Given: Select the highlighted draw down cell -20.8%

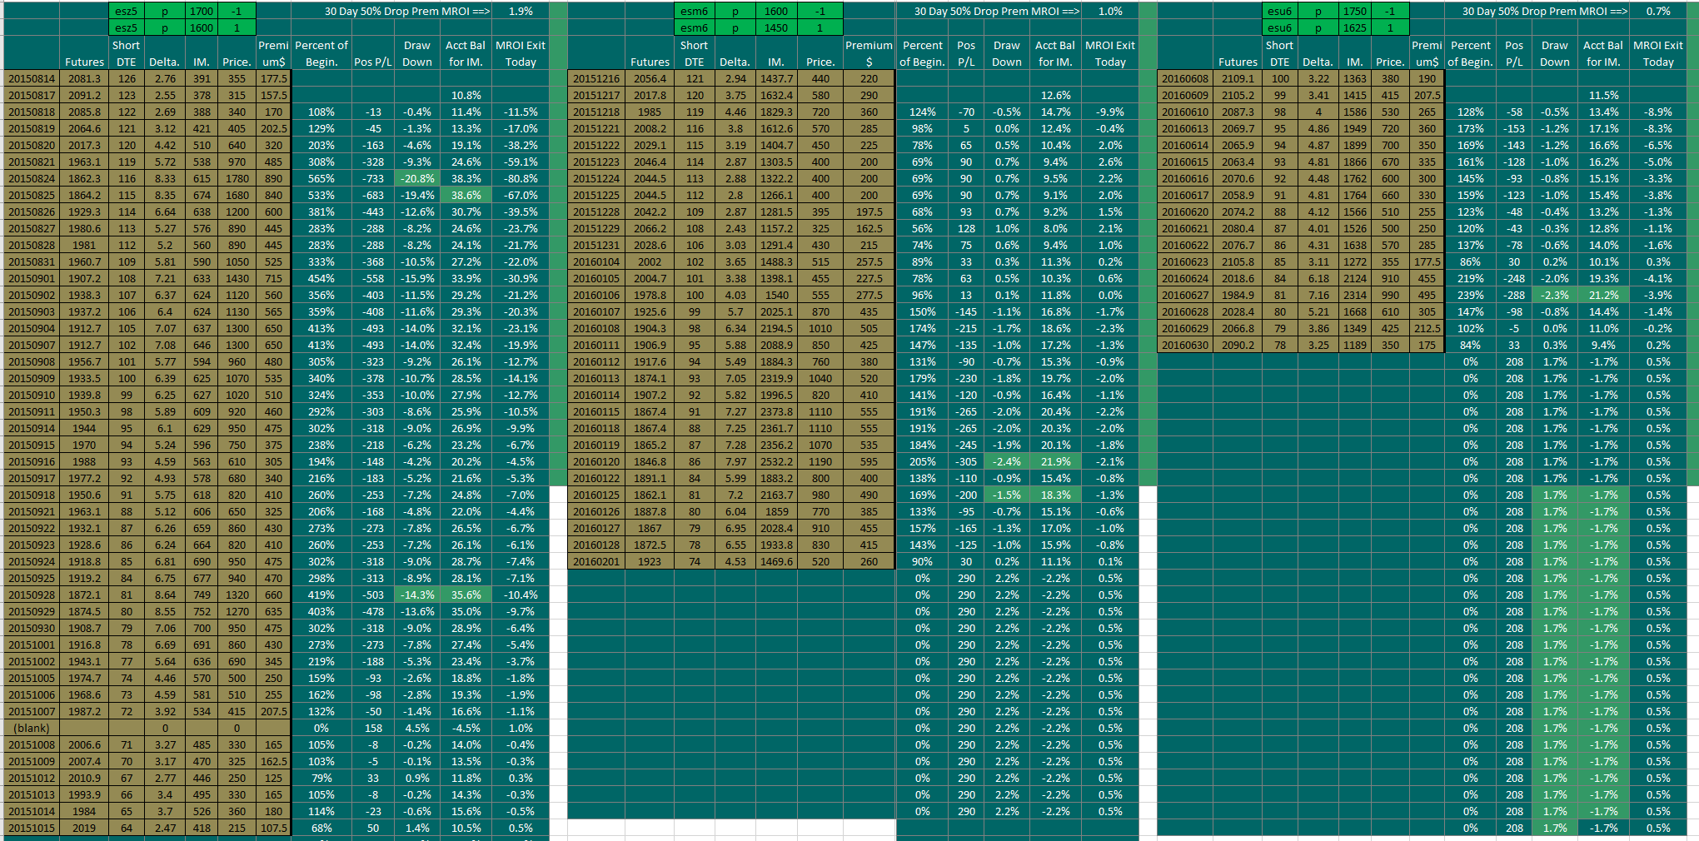Looking at the screenshot, I should pos(417,179).
